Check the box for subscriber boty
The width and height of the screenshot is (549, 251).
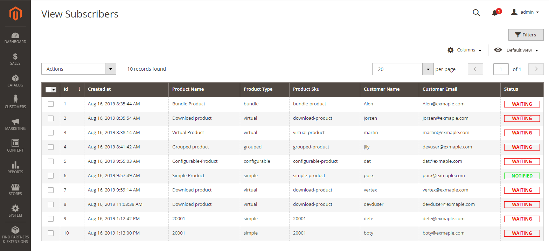pyautogui.click(x=51, y=233)
